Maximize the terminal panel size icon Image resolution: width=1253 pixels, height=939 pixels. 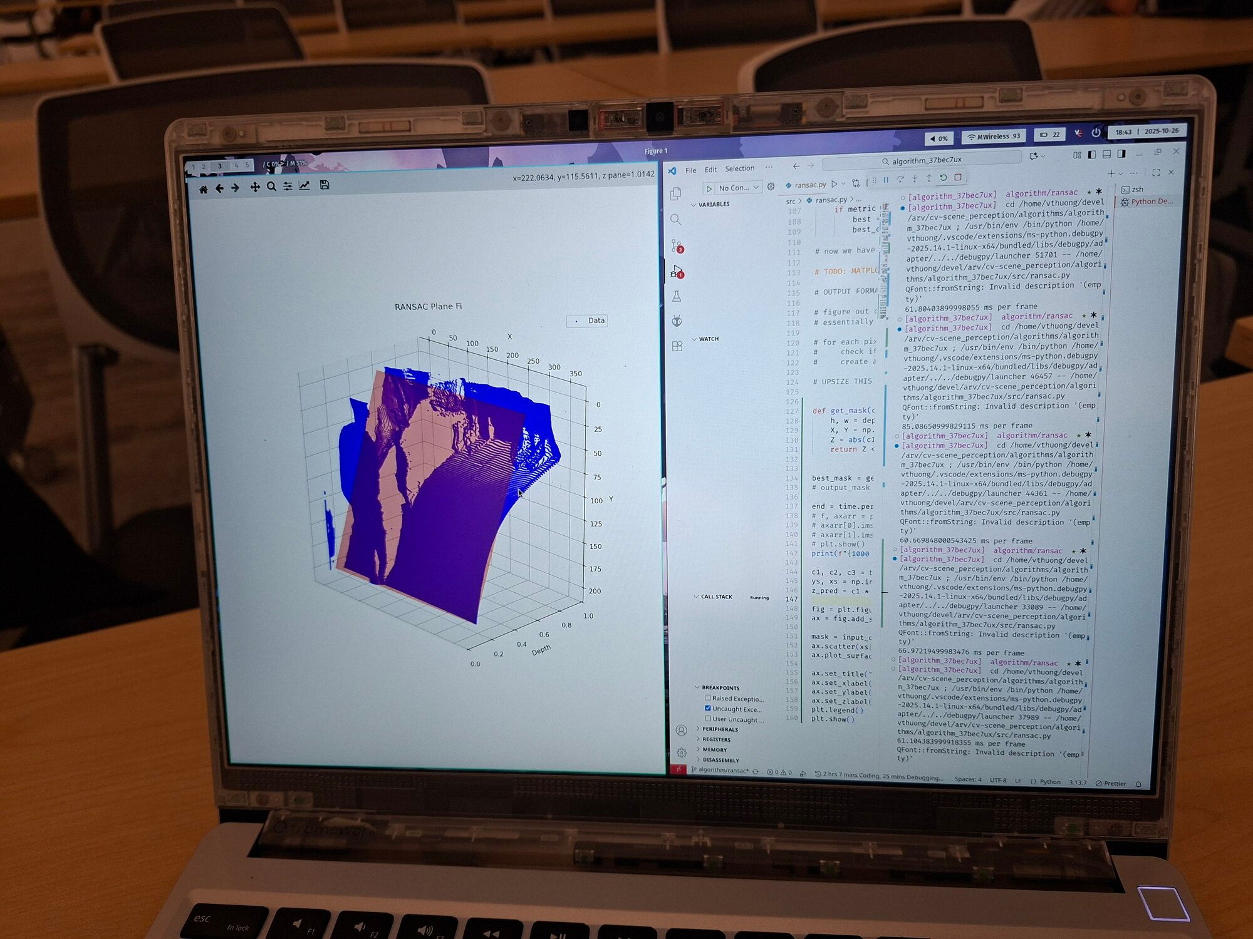[x=1156, y=172]
